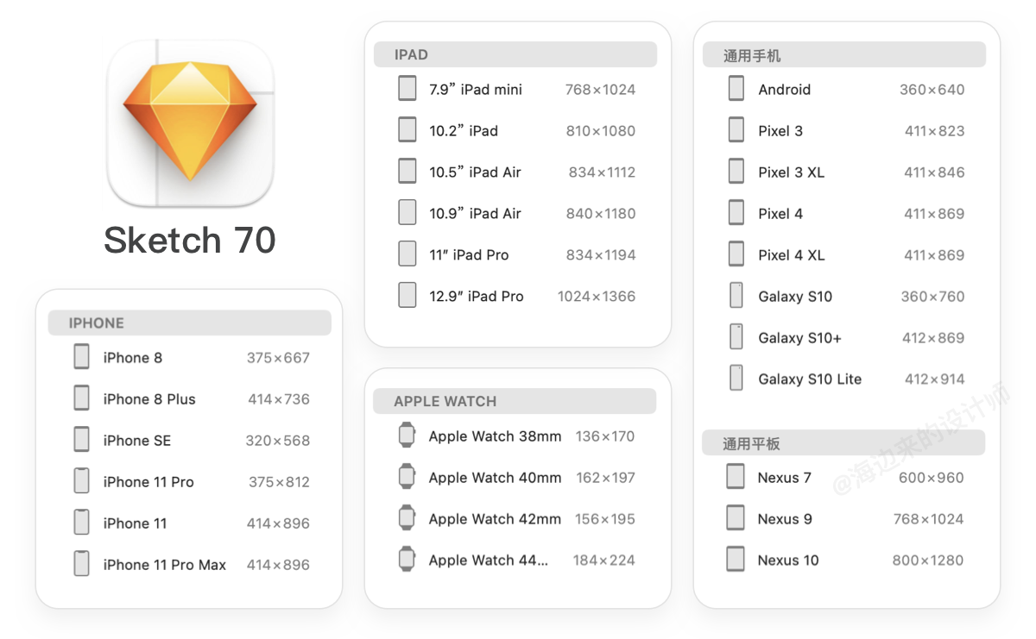Click the Apple Watch 38mm watch icon
Image resolution: width=1036 pixels, height=639 pixels.
[407, 435]
